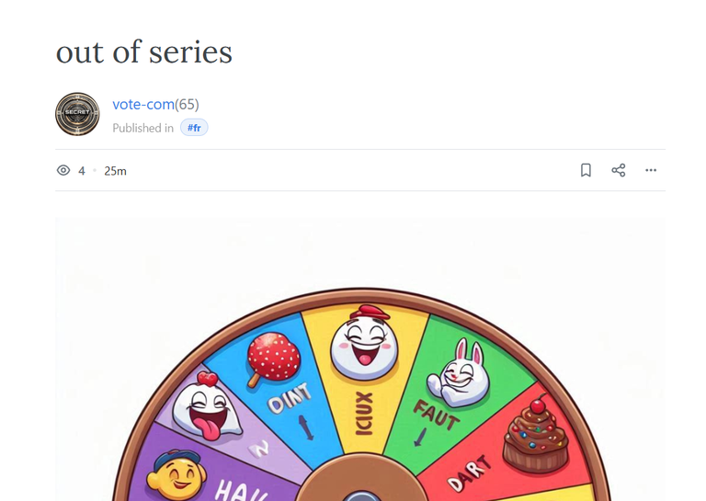This screenshot has height=501, width=706.
Task: Click the tongue-out ghost face emoji
Action: (206, 406)
